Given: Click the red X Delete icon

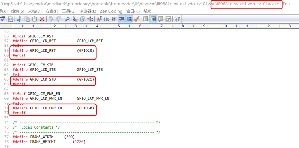Looking at the screenshot, I should click(42, 19).
